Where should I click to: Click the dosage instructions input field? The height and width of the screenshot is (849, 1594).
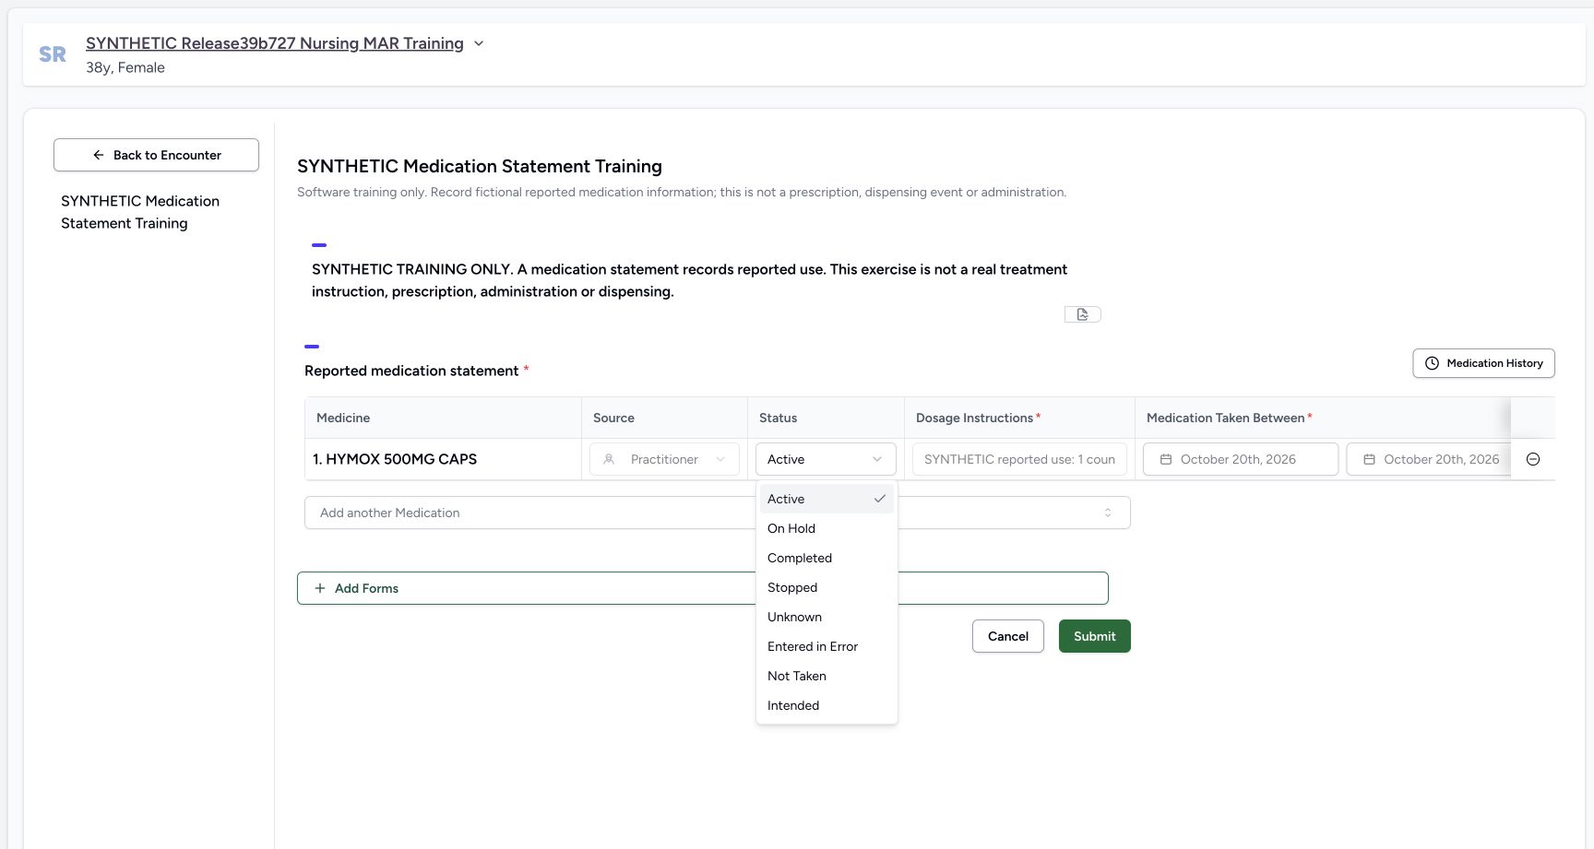coord(1019,459)
